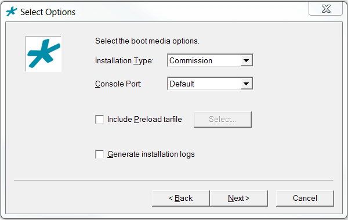
Task: Enable the Include Preload tarfile checkbox
Action: point(99,120)
